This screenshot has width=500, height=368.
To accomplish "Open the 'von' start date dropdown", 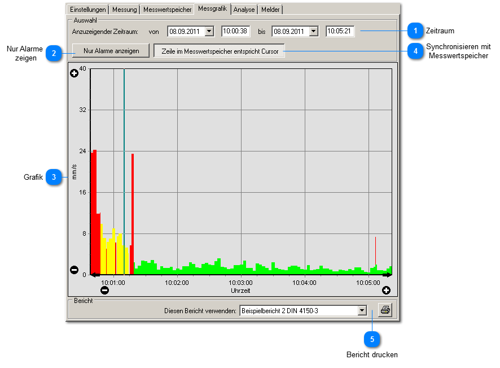I will (x=209, y=32).
